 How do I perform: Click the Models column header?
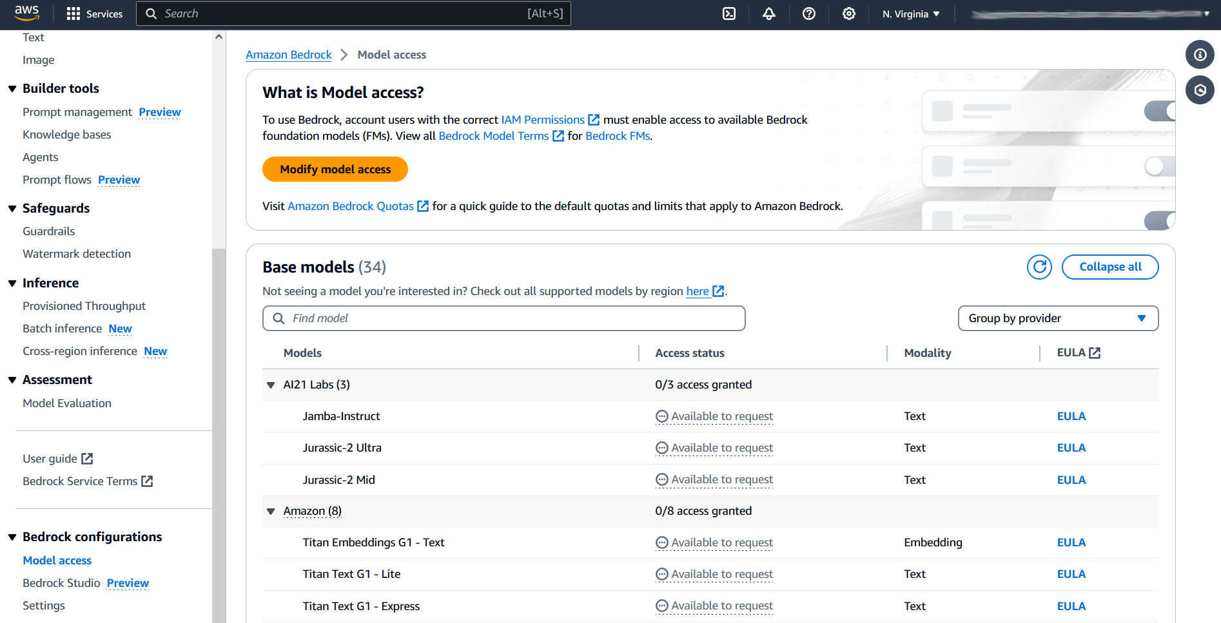(302, 353)
